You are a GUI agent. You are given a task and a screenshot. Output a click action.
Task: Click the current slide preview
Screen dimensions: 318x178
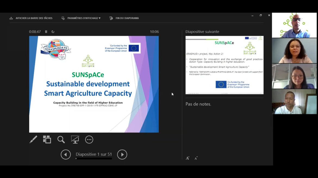[x=94, y=84]
